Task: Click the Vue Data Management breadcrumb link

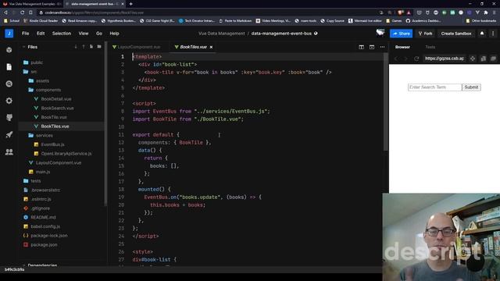Action: [x=222, y=34]
